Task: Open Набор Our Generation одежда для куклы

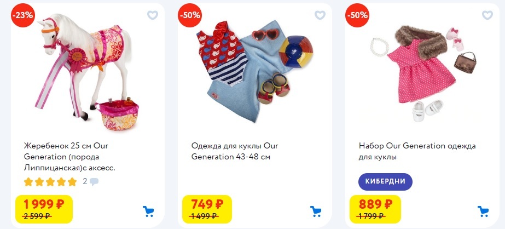Action: pyautogui.click(x=417, y=151)
